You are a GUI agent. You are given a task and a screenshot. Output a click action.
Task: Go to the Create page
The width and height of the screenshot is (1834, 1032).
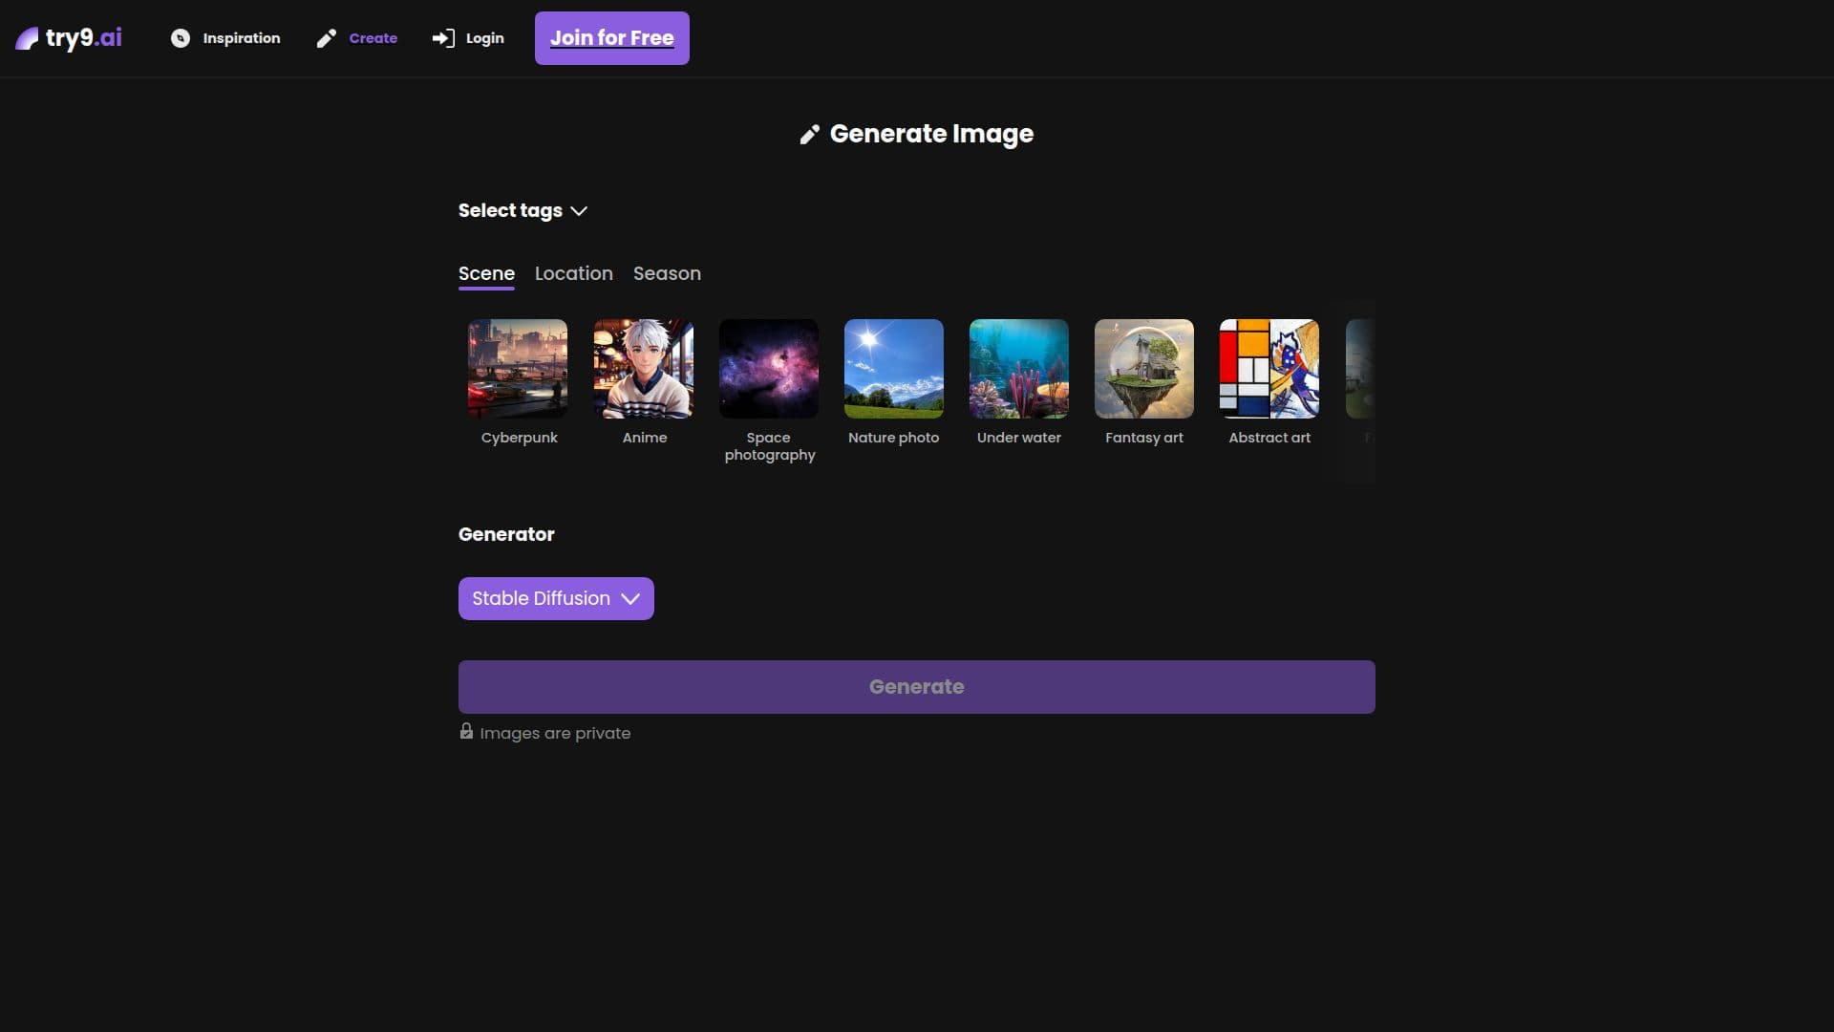[x=357, y=38]
